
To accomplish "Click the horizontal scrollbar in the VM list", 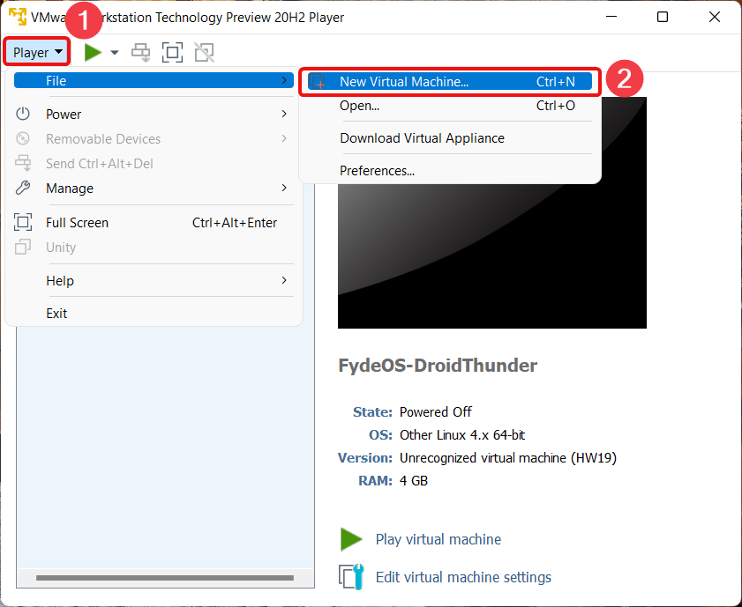I will pyautogui.click(x=165, y=578).
